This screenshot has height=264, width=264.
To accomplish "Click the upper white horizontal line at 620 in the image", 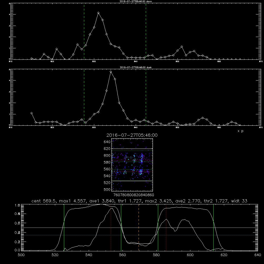I will pos(132,149).
